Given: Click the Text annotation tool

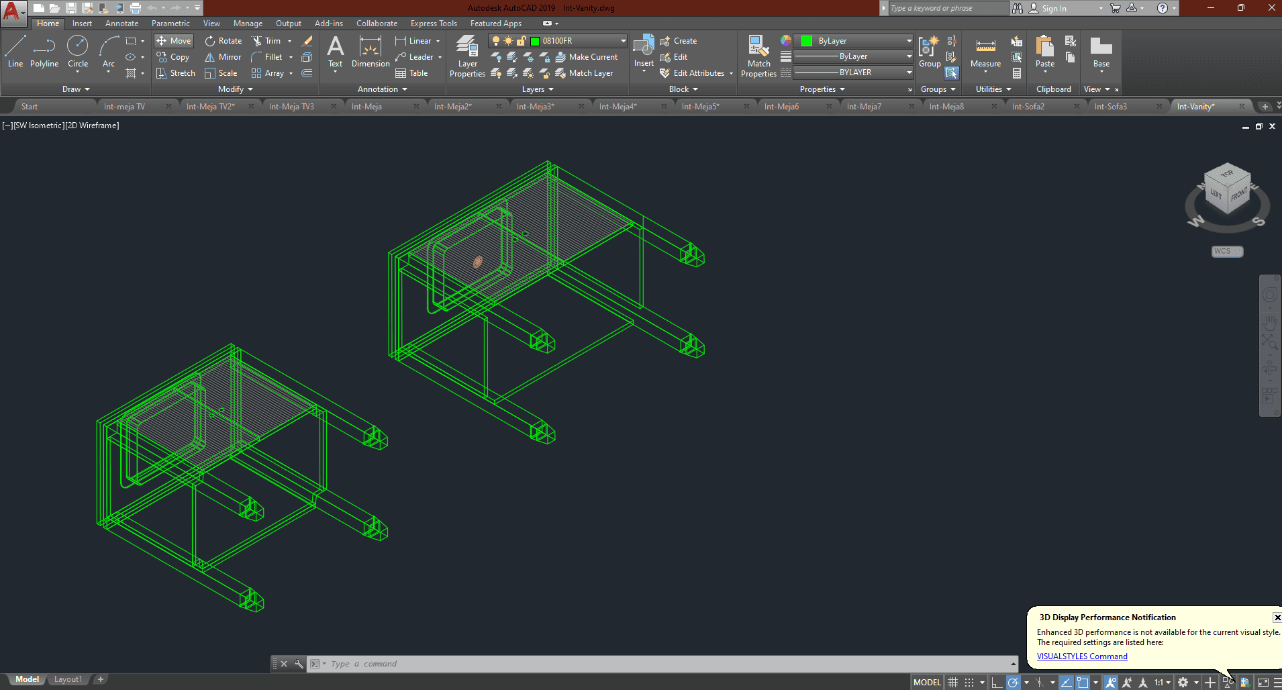Looking at the screenshot, I should click(x=335, y=52).
